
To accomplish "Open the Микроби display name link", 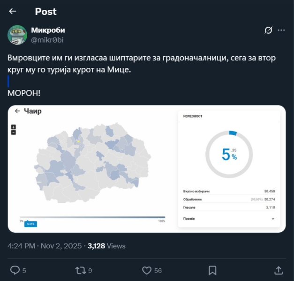I will (48, 30).
